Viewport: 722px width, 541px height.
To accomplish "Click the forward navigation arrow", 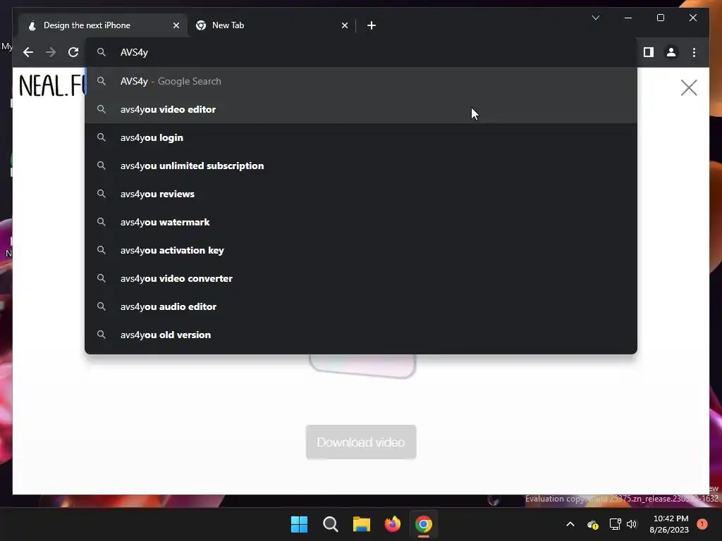I will tap(51, 52).
